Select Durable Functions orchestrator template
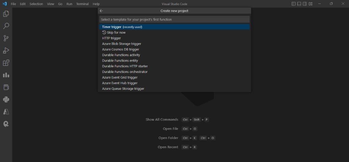This screenshot has height=162, width=349. pyautogui.click(x=174, y=72)
